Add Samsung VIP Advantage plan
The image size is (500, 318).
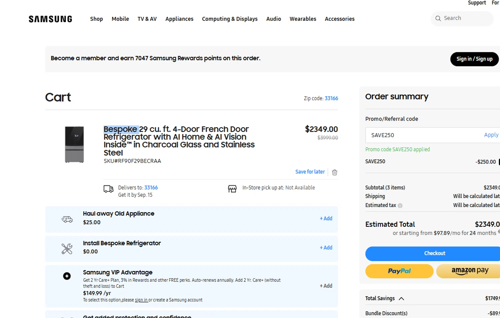click(x=326, y=286)
